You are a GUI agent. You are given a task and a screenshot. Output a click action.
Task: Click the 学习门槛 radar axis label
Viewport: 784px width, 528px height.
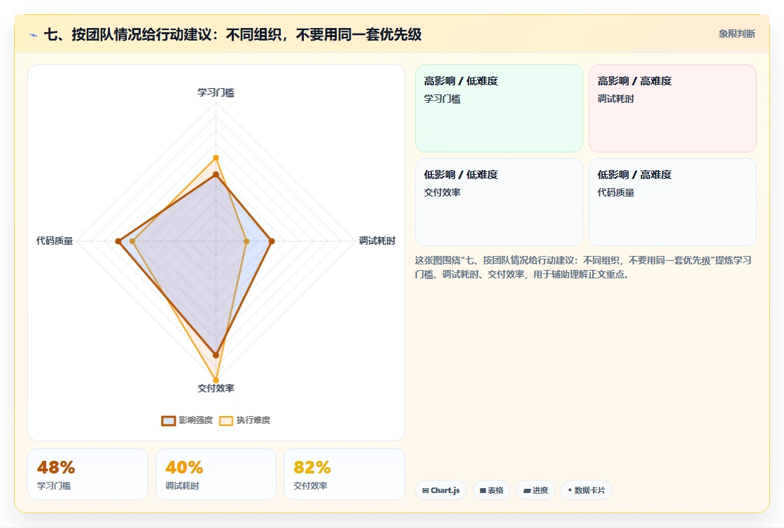coord(216,92)
